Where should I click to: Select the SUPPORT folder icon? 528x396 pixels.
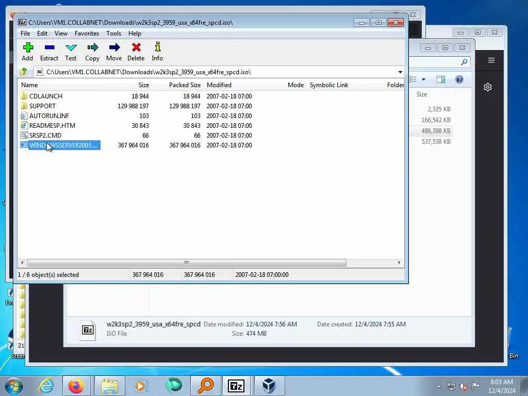coord(24,106)
